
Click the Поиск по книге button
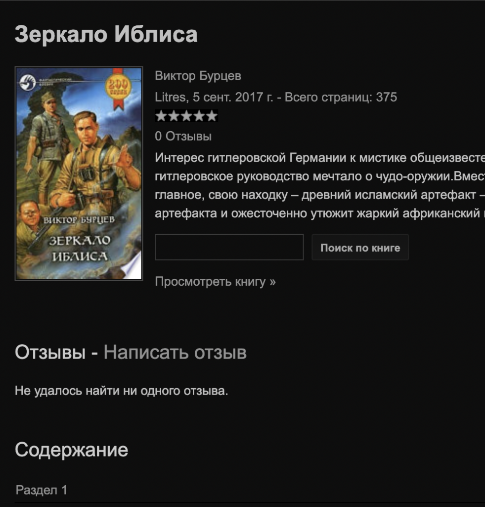pyautogui.click(x=360, y=248)
